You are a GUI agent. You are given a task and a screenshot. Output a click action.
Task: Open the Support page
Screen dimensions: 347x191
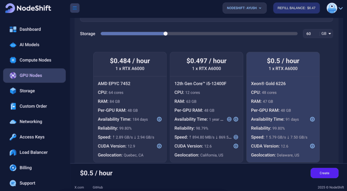coord(27,183)
